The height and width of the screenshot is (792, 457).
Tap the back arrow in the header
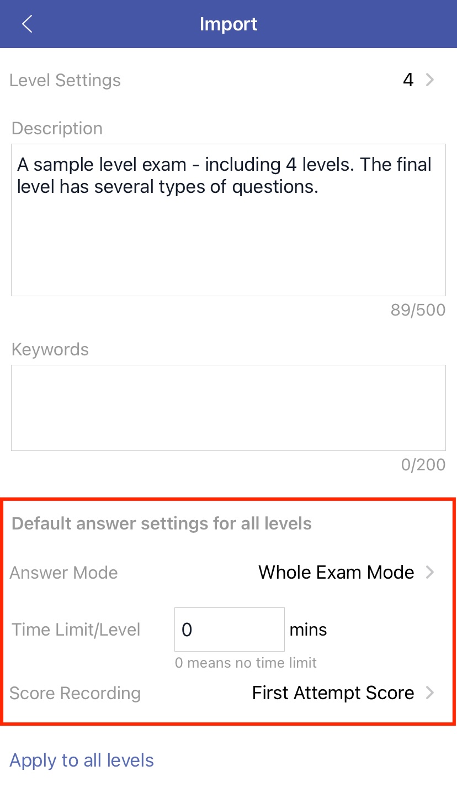[27, 24]
